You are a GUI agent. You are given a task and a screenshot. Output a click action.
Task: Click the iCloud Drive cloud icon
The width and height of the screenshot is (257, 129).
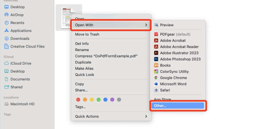coord(6,63)
